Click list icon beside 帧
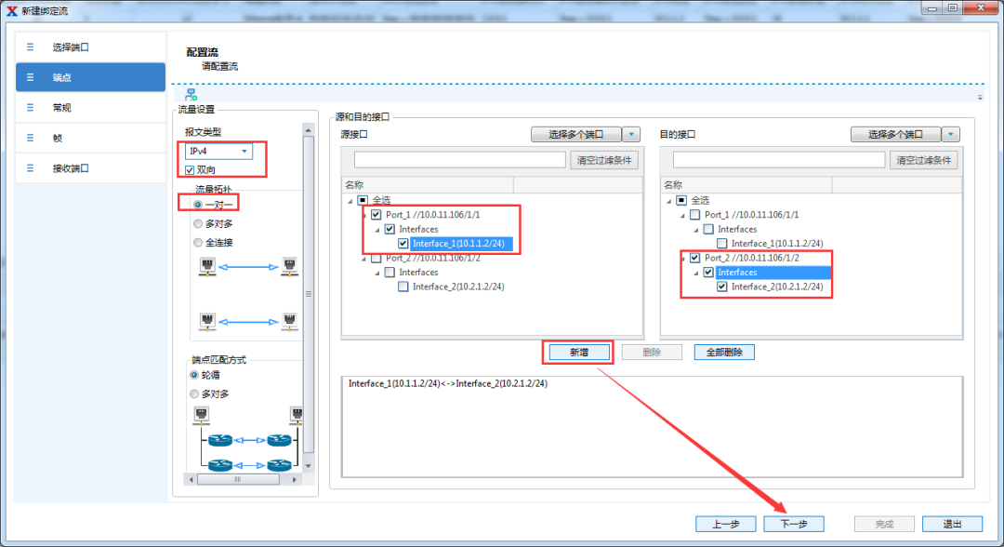The image size is (1004, 547). [30, 138]
